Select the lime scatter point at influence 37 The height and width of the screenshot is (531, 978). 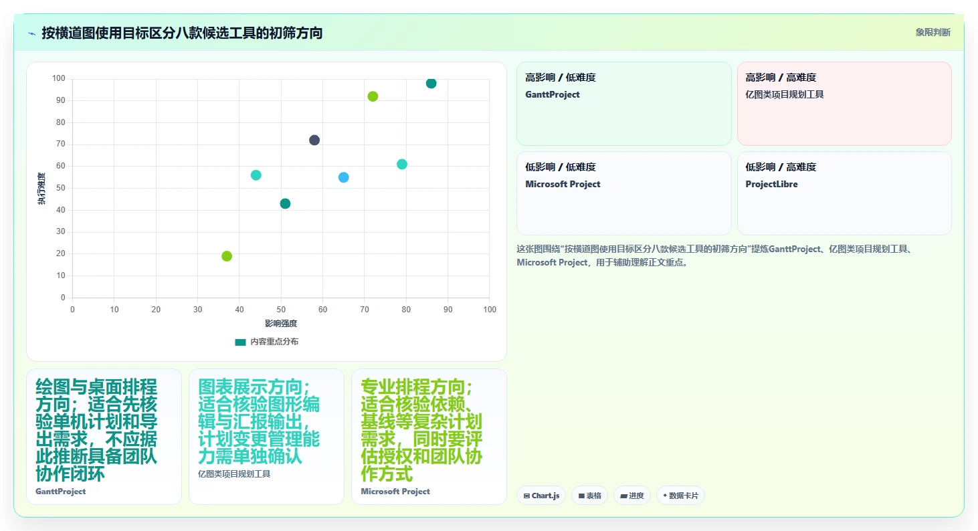227,256
